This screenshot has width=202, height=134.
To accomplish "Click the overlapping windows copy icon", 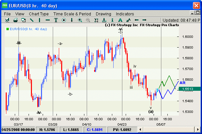I will [x=24, y=20].
